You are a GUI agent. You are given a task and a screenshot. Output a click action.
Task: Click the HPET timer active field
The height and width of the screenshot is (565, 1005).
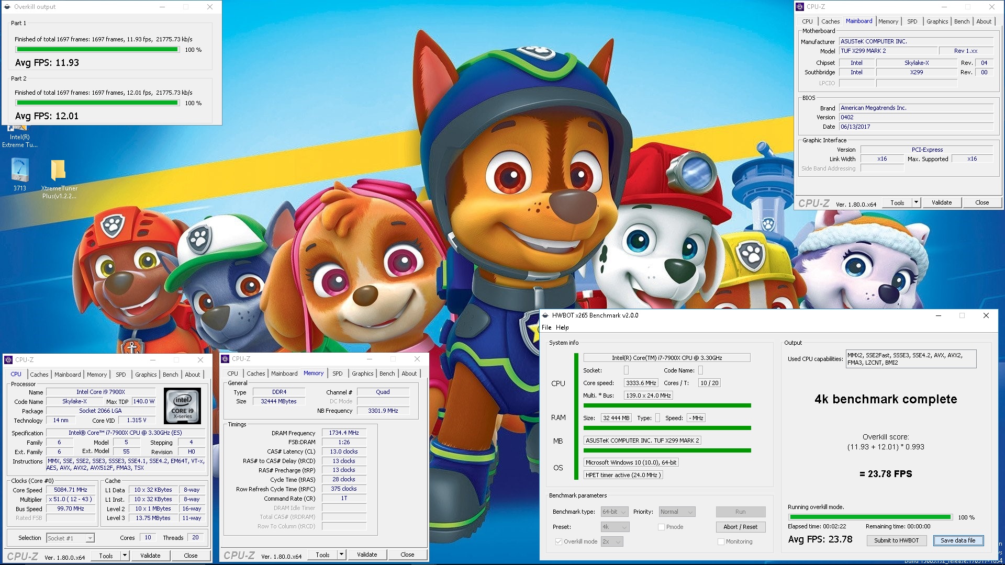click(623, 475)
